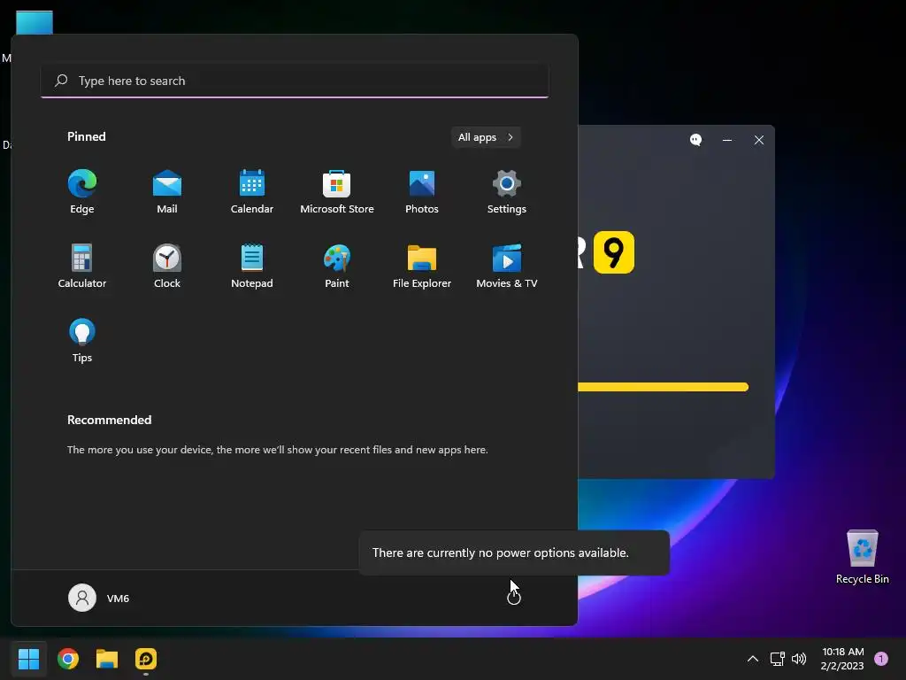
Task: Open the clock showing 10:18 AM
Action: [x=842, y=659]
